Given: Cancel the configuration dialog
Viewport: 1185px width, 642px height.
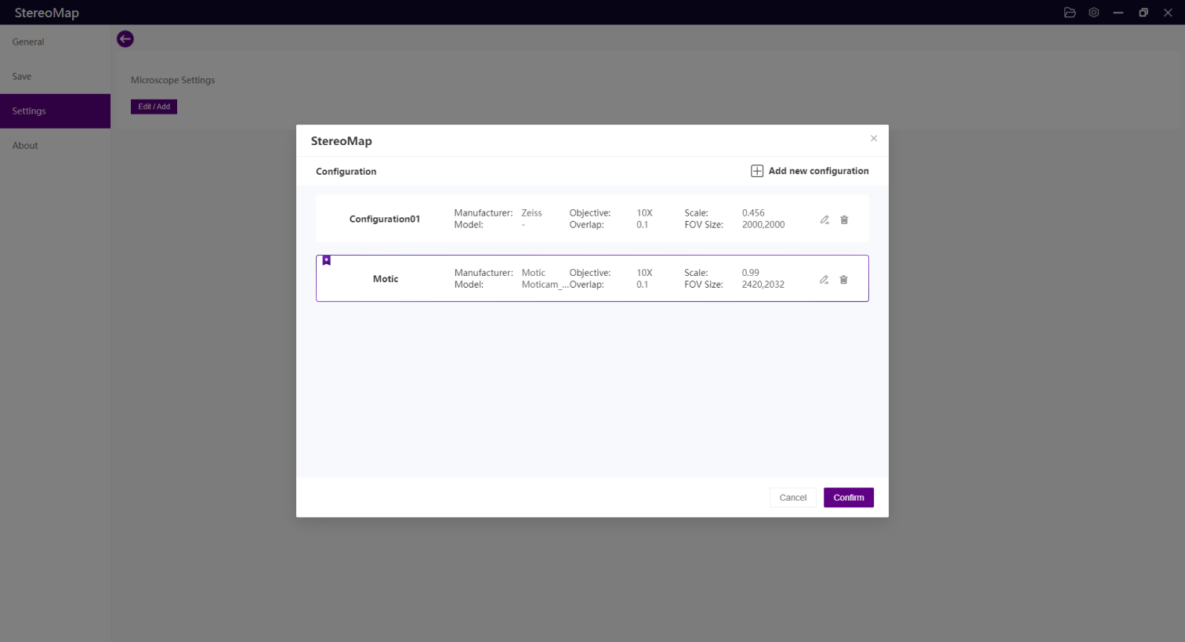Looking at the screenshot, I should pyautogui.click(x=792, y=498).
